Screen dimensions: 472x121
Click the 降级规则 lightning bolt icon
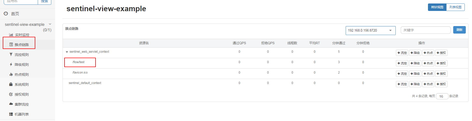coord(11,64)
